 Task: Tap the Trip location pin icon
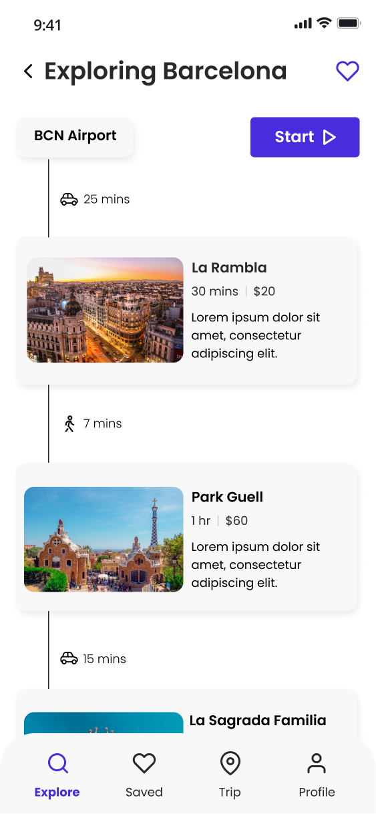tap(230, 763)
